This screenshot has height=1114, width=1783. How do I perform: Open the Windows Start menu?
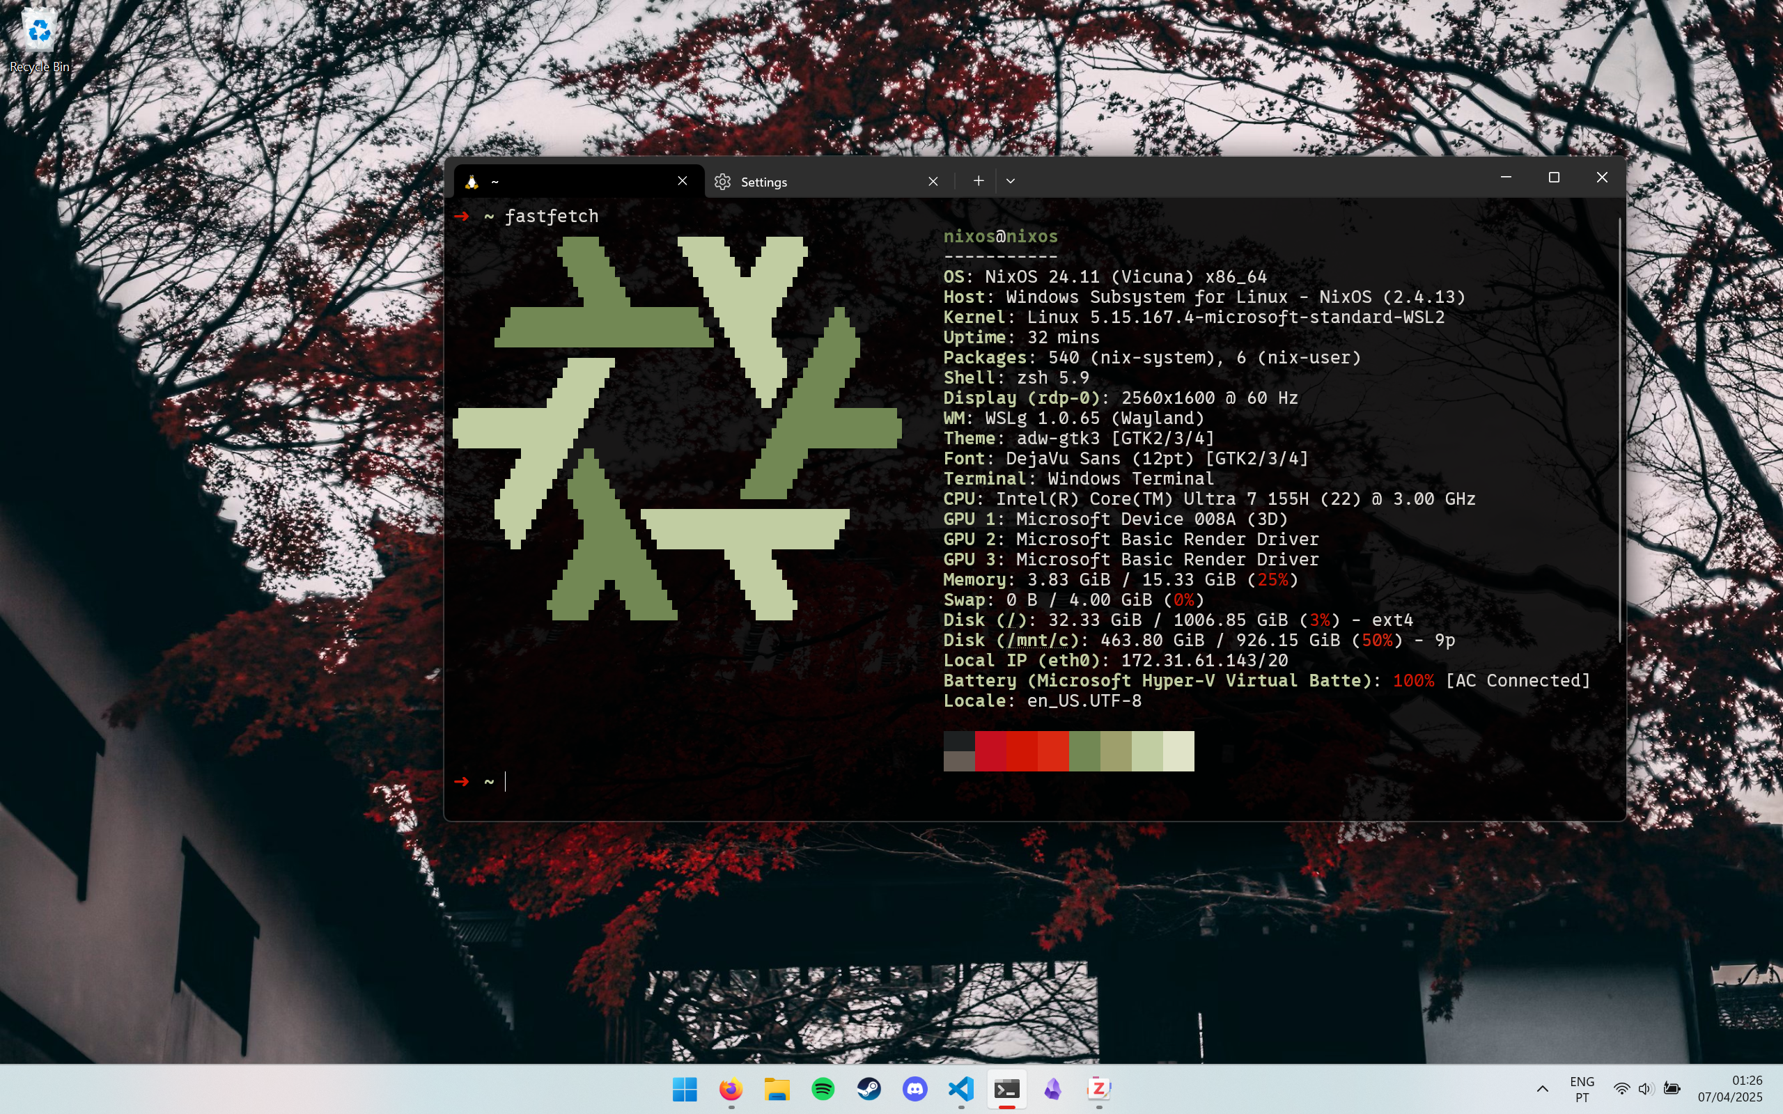pyautogui.click(x=685, y=1089)
